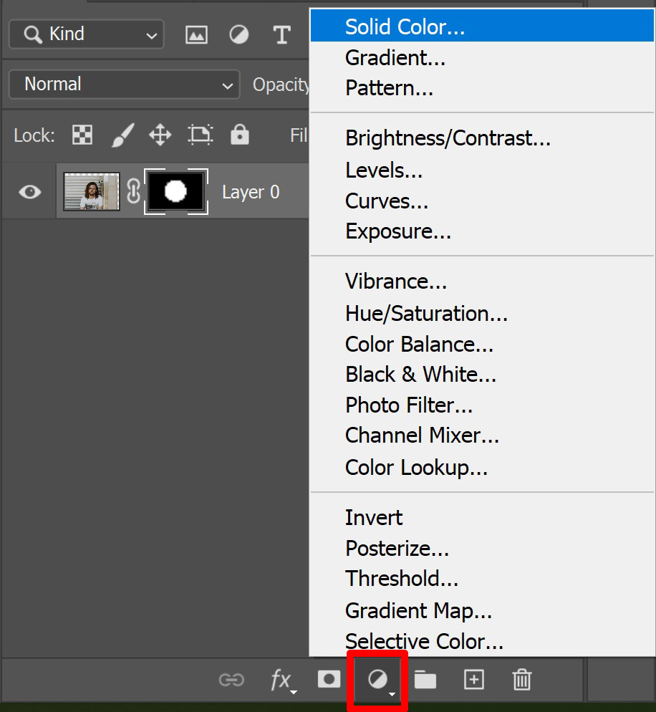Open the fx layer style button
The height and width of the screenshot is (712, 656).
pos(282,680)
